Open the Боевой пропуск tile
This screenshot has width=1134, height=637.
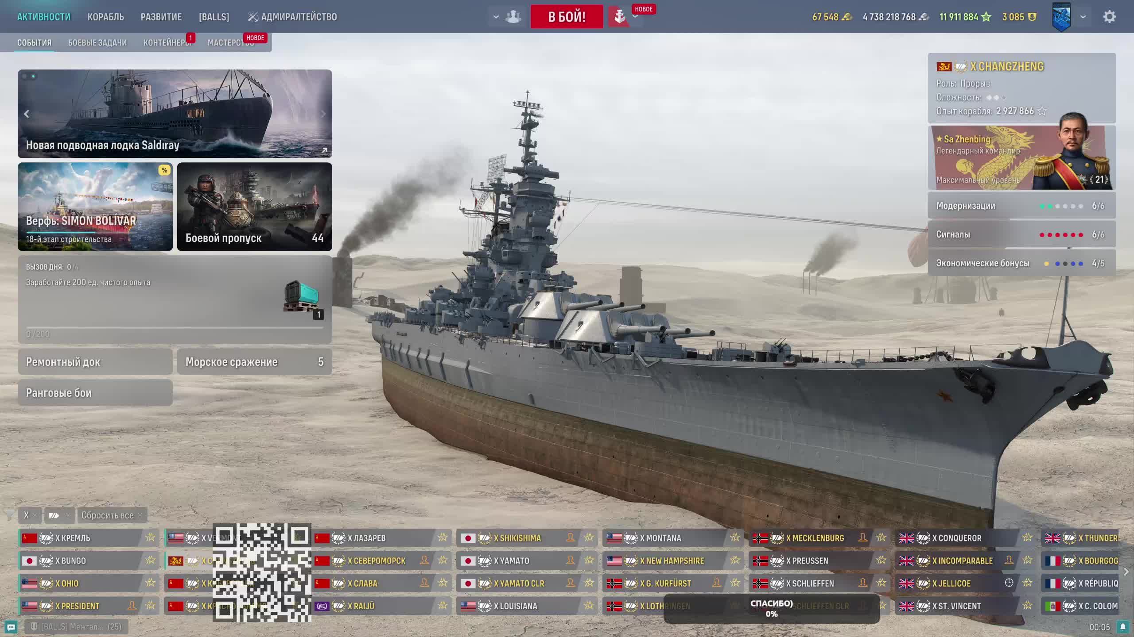(x=254, y=207)
